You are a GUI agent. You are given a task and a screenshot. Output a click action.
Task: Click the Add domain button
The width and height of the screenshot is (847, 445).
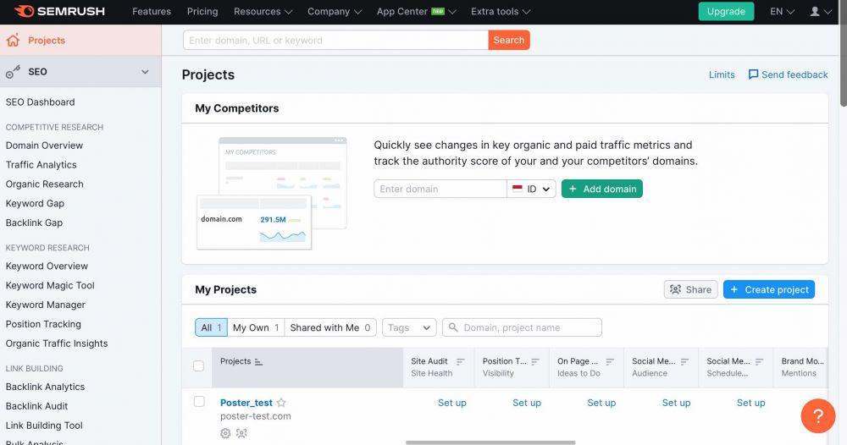601,189
